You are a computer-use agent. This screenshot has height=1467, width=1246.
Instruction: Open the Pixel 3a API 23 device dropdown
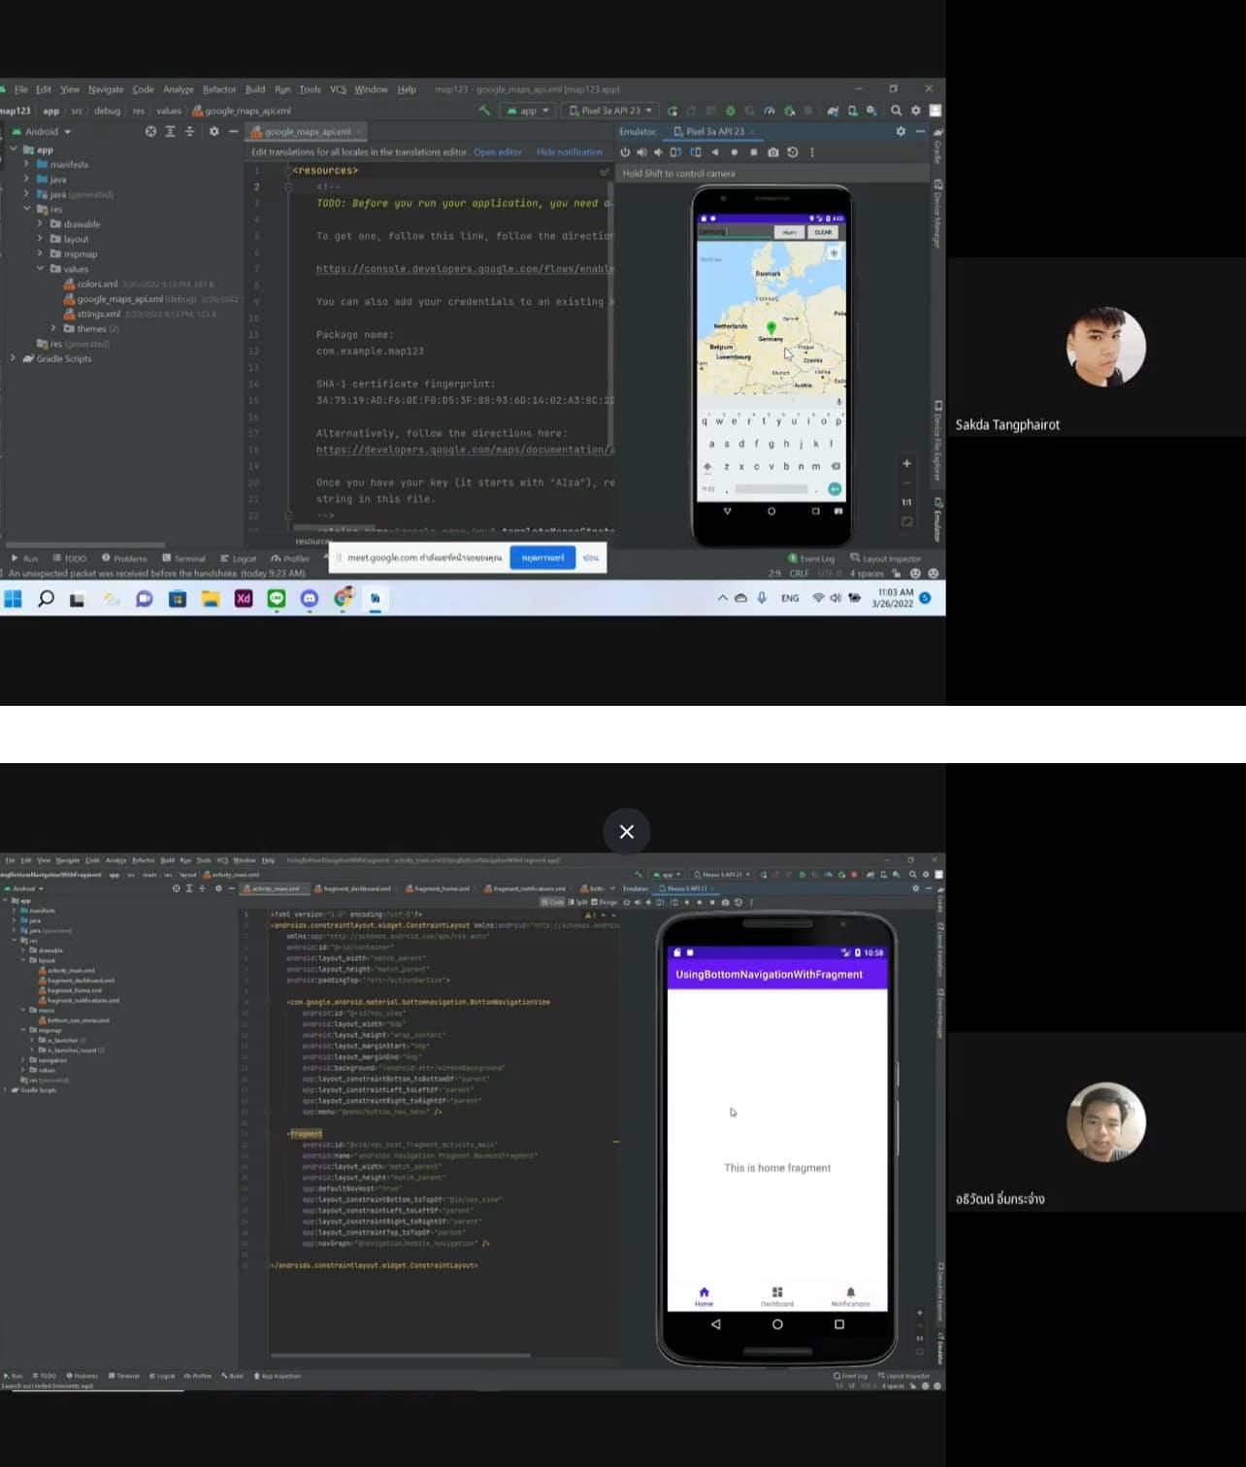coord(611,111)
